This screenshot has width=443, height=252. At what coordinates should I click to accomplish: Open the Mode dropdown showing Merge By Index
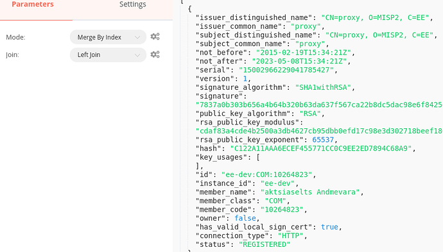point(108,37)
